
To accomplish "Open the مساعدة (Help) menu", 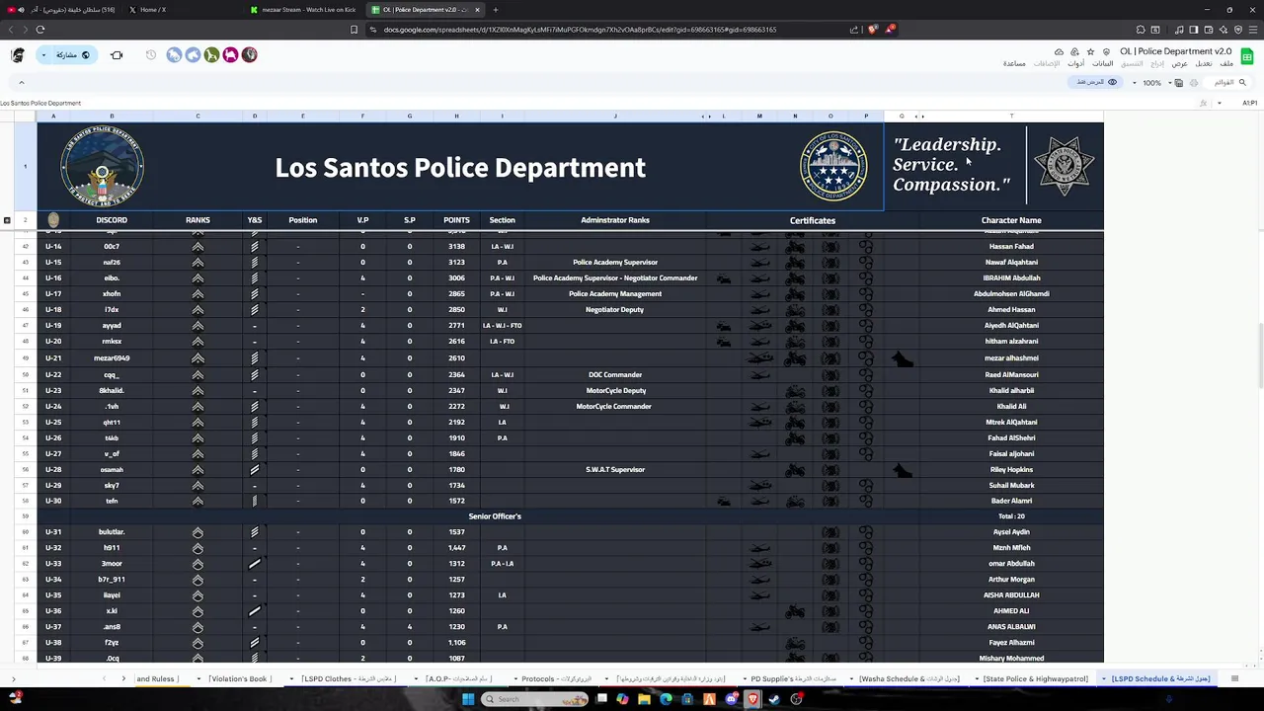I will [x=1014, y=64].
